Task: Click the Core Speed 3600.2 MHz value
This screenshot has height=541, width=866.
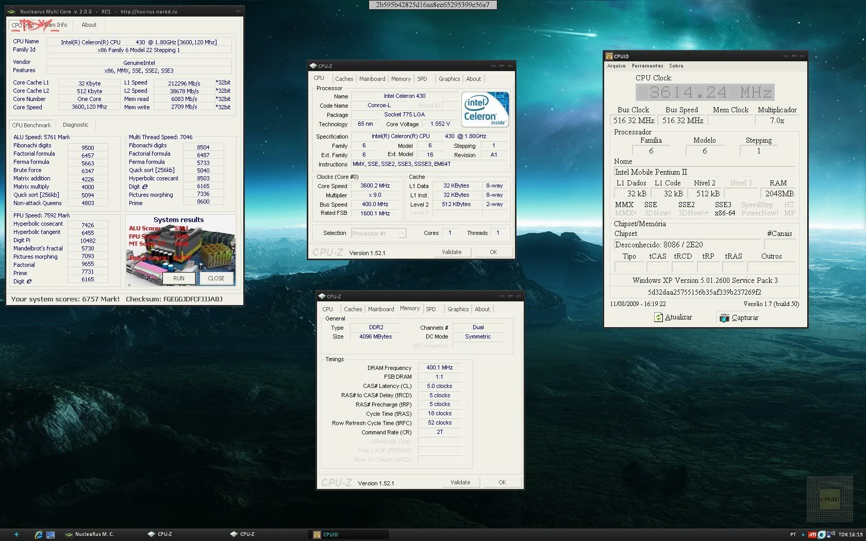Action: point(375,186)
